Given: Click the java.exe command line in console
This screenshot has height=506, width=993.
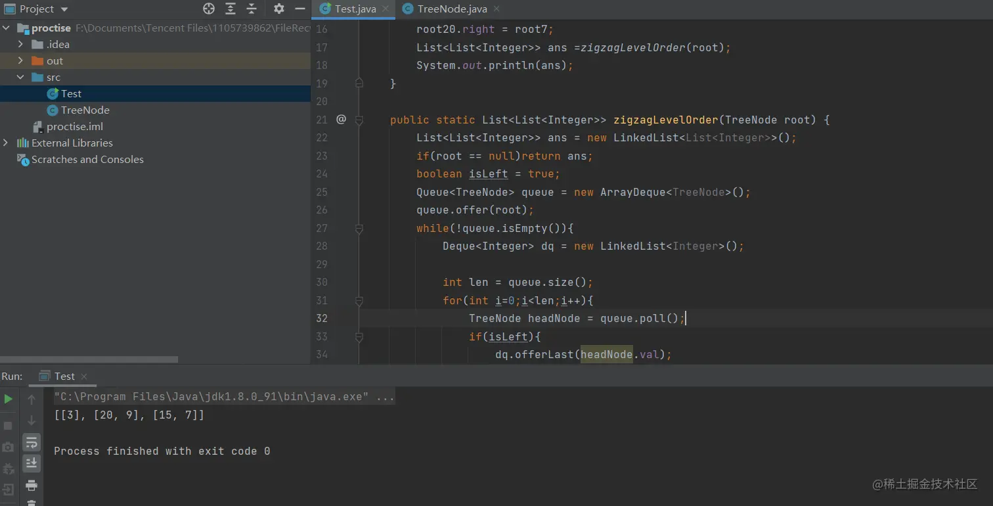Looking at the screenshot, I should click(224, 397).
